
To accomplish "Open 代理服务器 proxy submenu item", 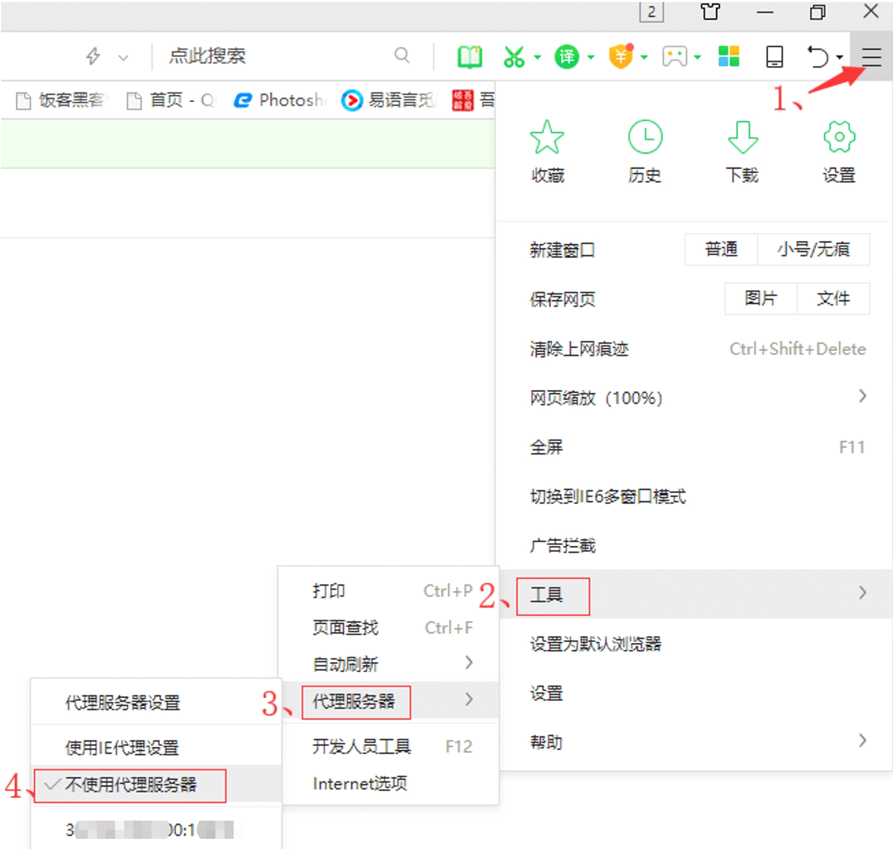I will tap(355, 702).
